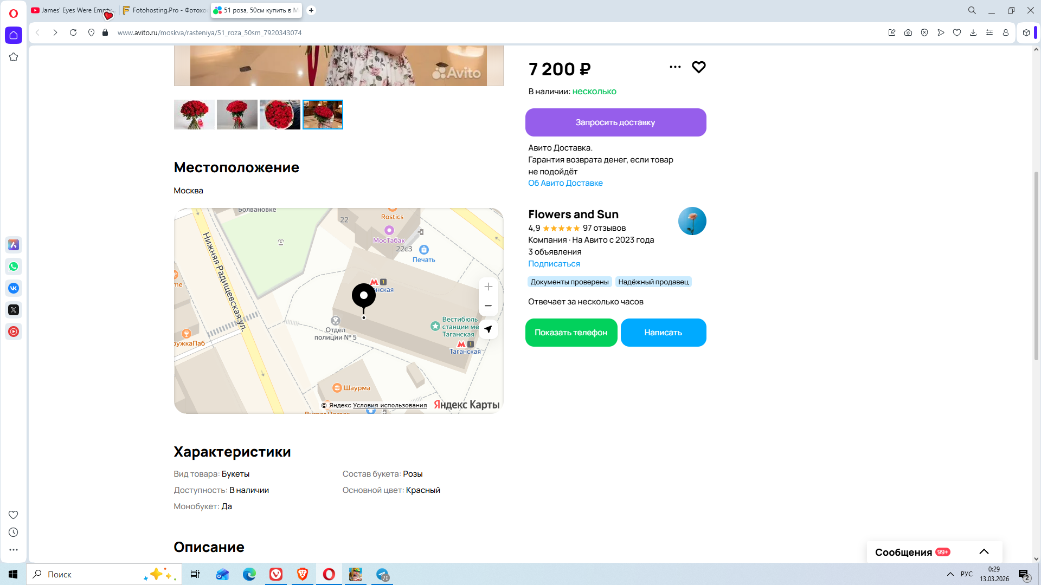Image resolution: width=1041 pixels, height=585 pixels.
Task: Open WhatsApp in Opera sidebar
Action: pyautogui.click(x=14, y=266)
